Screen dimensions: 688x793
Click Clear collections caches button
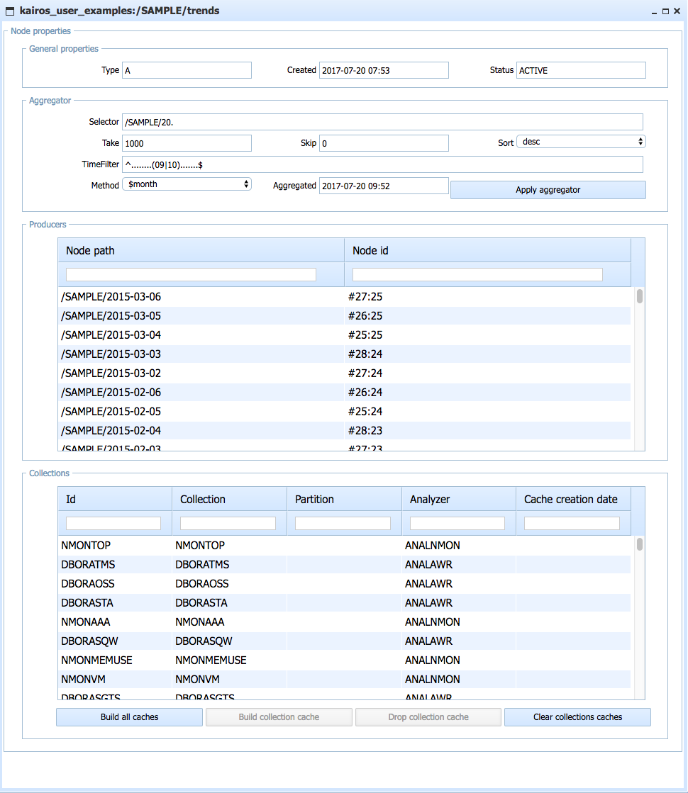tap(577, 717)
